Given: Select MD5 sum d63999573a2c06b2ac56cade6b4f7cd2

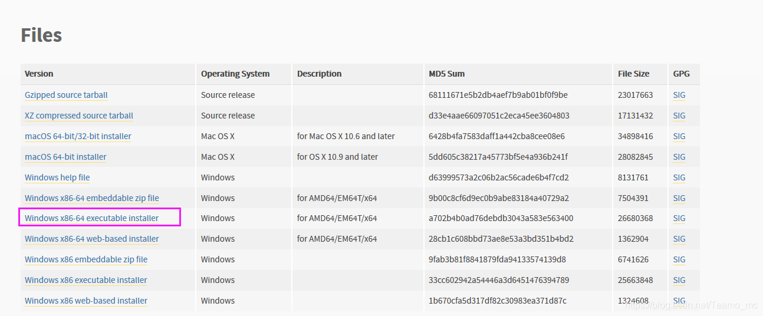Looking at the screenshot, I should pos(498,177).
